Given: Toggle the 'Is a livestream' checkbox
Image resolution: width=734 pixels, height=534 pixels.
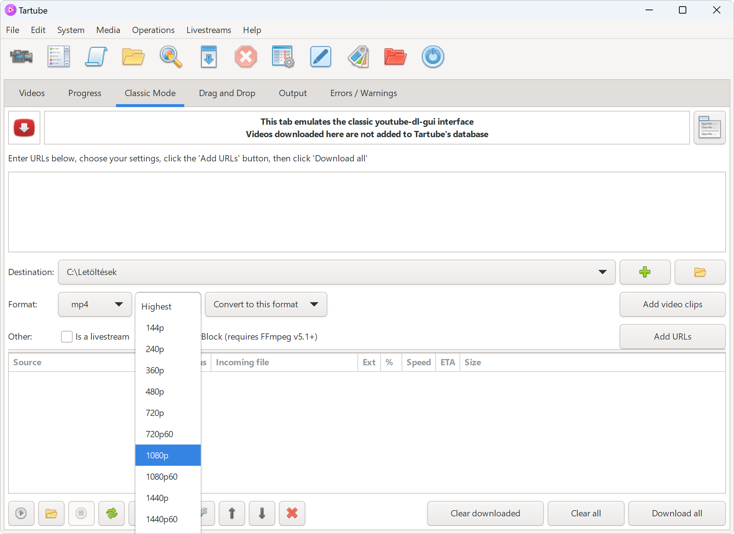Looking at the screenshot, I should coord(67,337).
